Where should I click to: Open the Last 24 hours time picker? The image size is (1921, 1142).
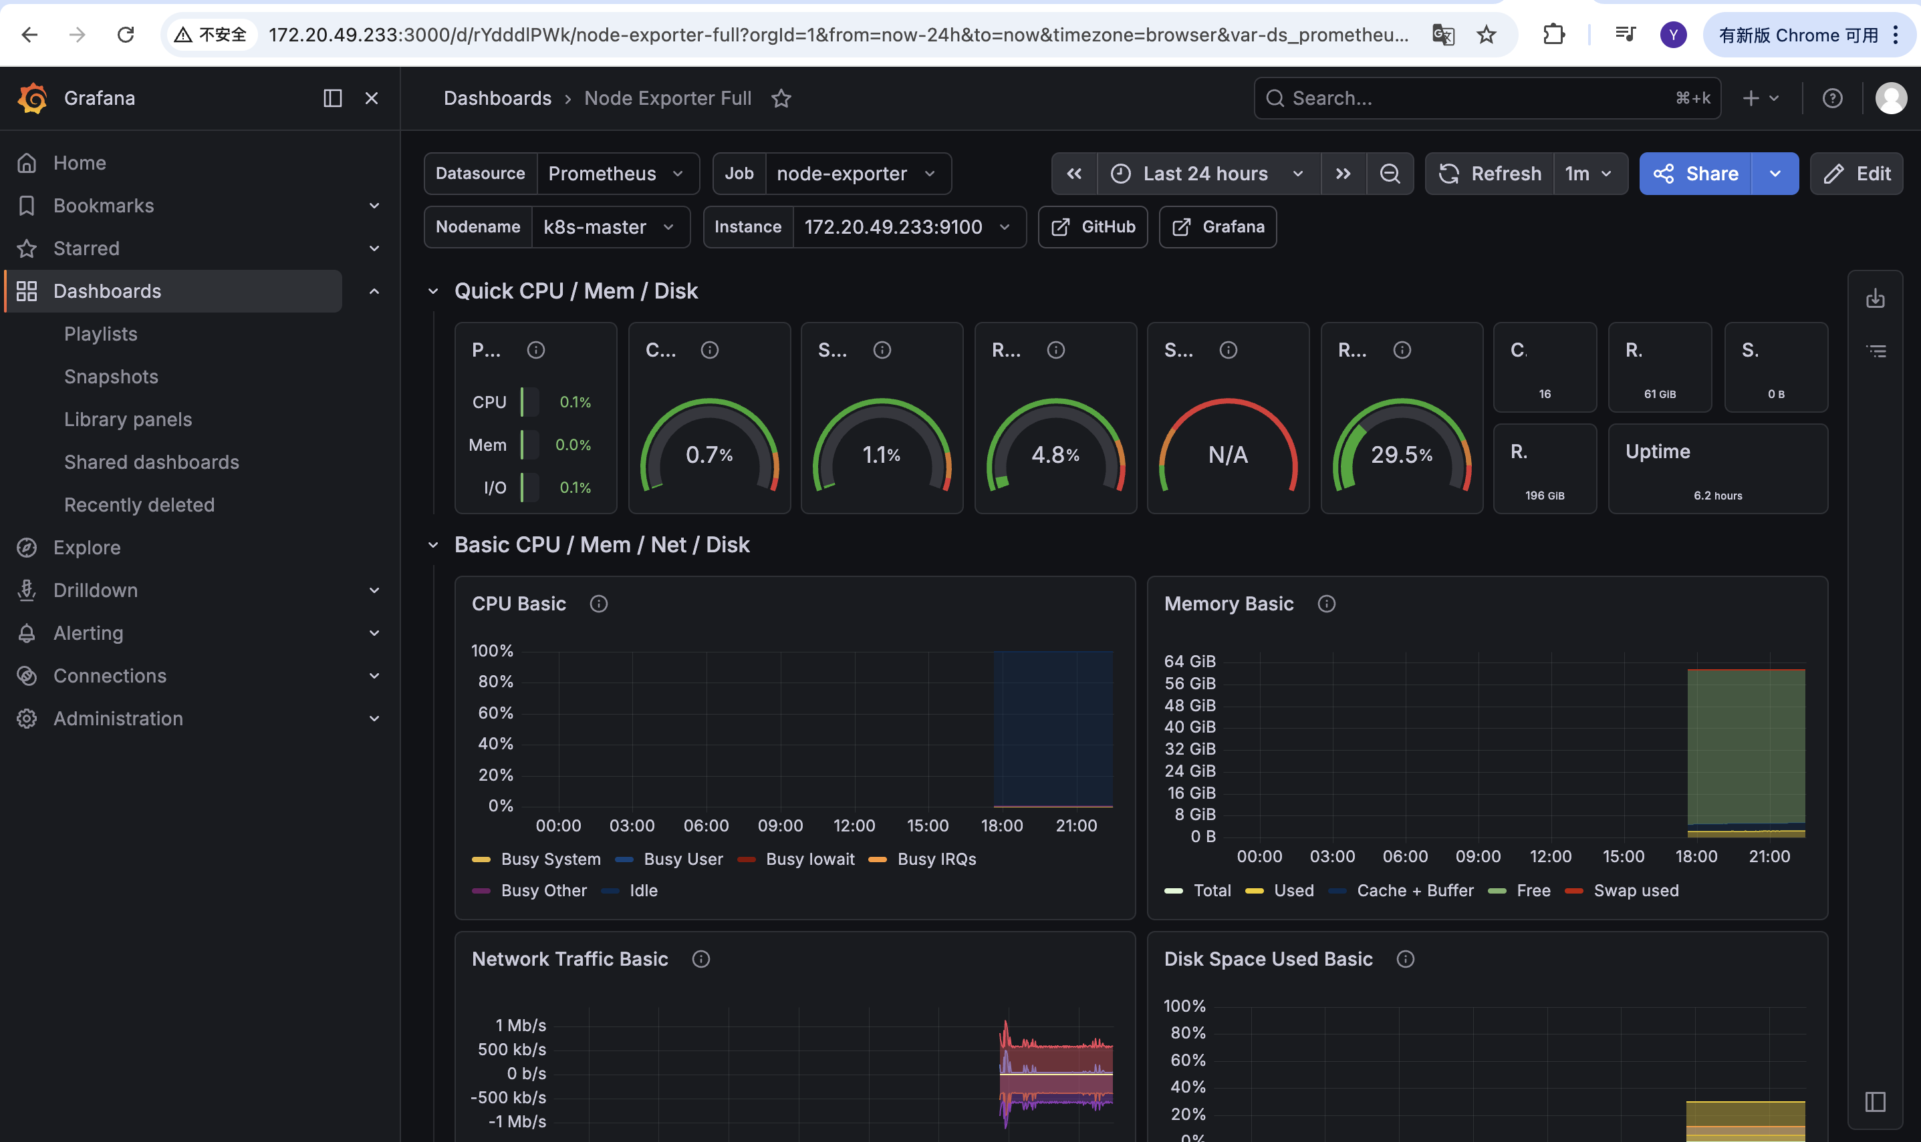click(x=1208, y=173)
